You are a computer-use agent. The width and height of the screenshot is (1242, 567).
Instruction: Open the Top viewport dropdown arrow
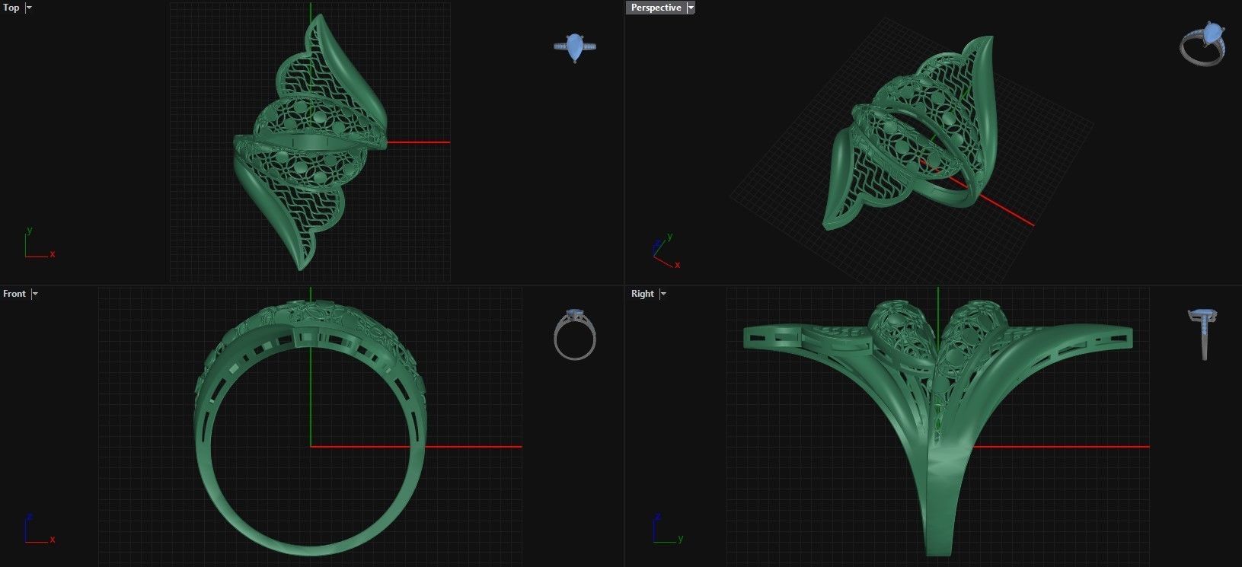(29, 8)
